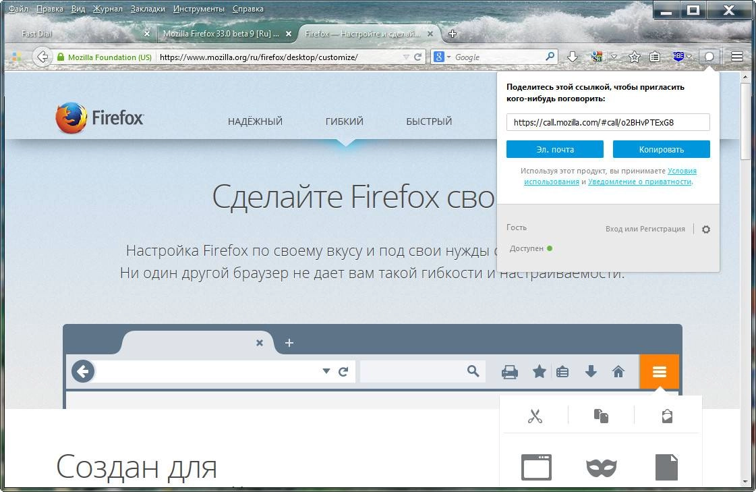756x492 pixels.
Task: Click the page vertical scrollbar thumb
Action: pos(745,121)
